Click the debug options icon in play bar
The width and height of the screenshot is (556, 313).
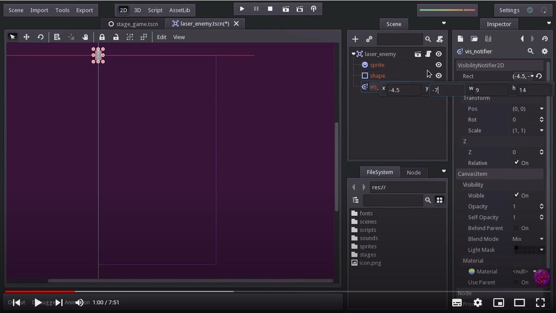coord(314,9)
